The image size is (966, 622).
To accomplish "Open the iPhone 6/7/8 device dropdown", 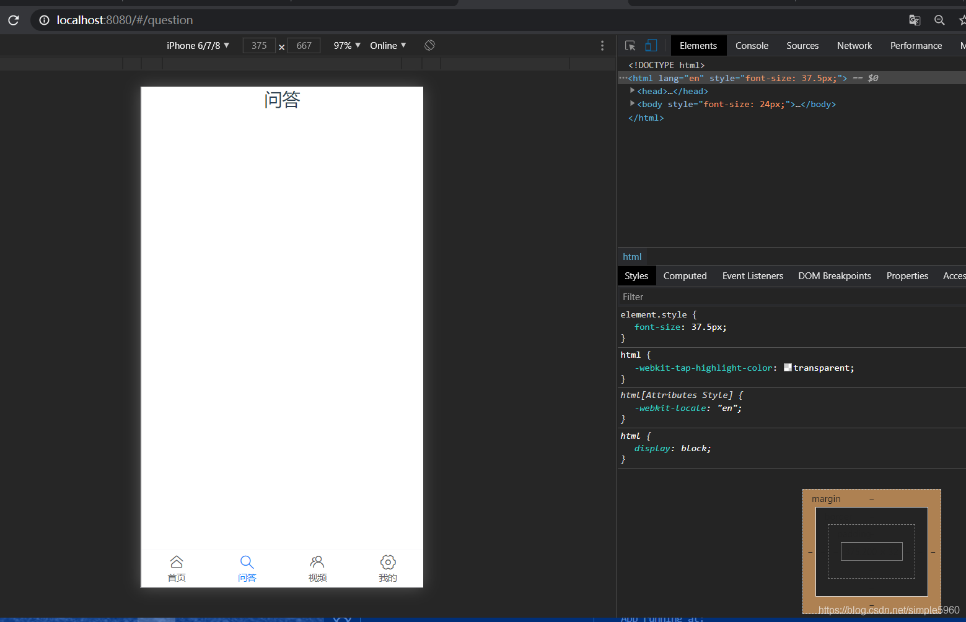I will pyautogui.click(x=198, y=46).
